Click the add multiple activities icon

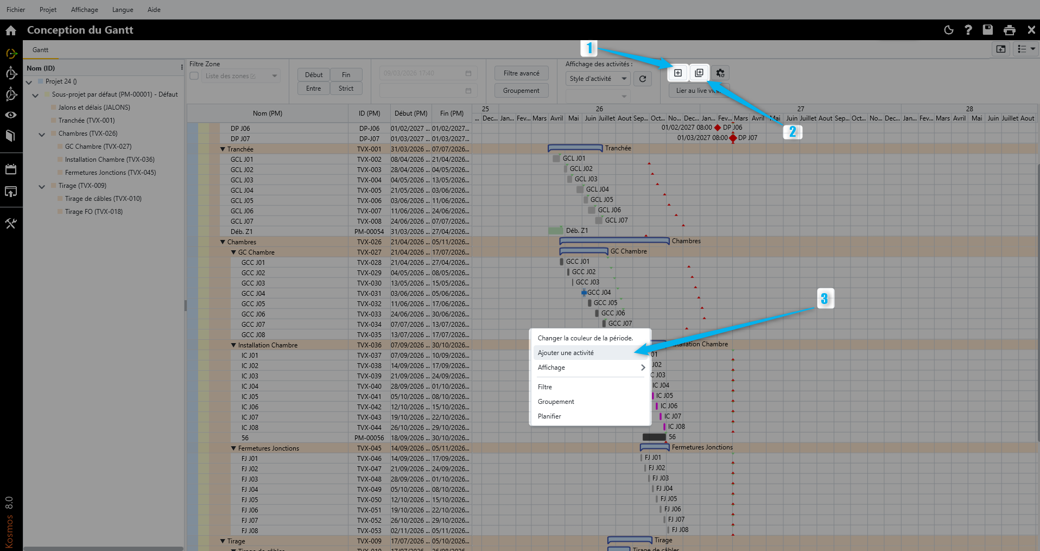pyautogui.click(x=699, y=73)
